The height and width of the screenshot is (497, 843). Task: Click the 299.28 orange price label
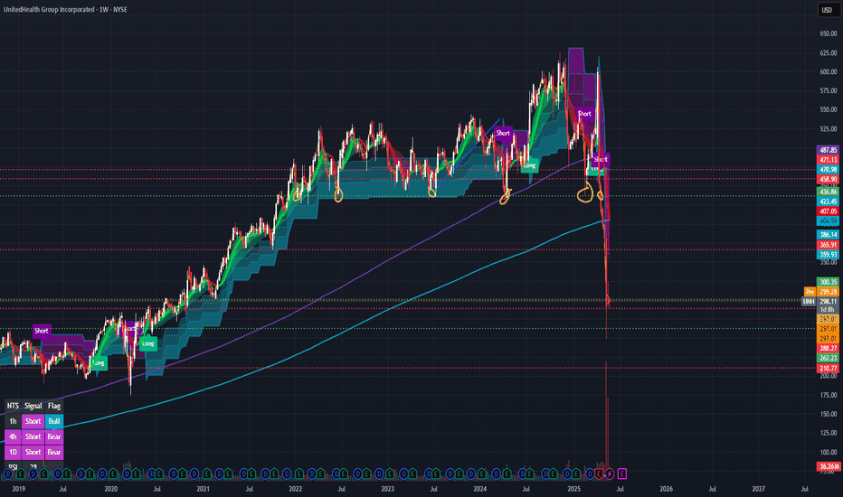tap(828, 292)
